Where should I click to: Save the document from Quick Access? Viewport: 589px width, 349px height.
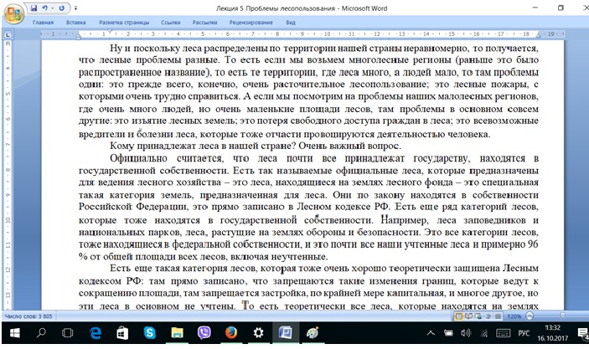[x=34, y=8]
